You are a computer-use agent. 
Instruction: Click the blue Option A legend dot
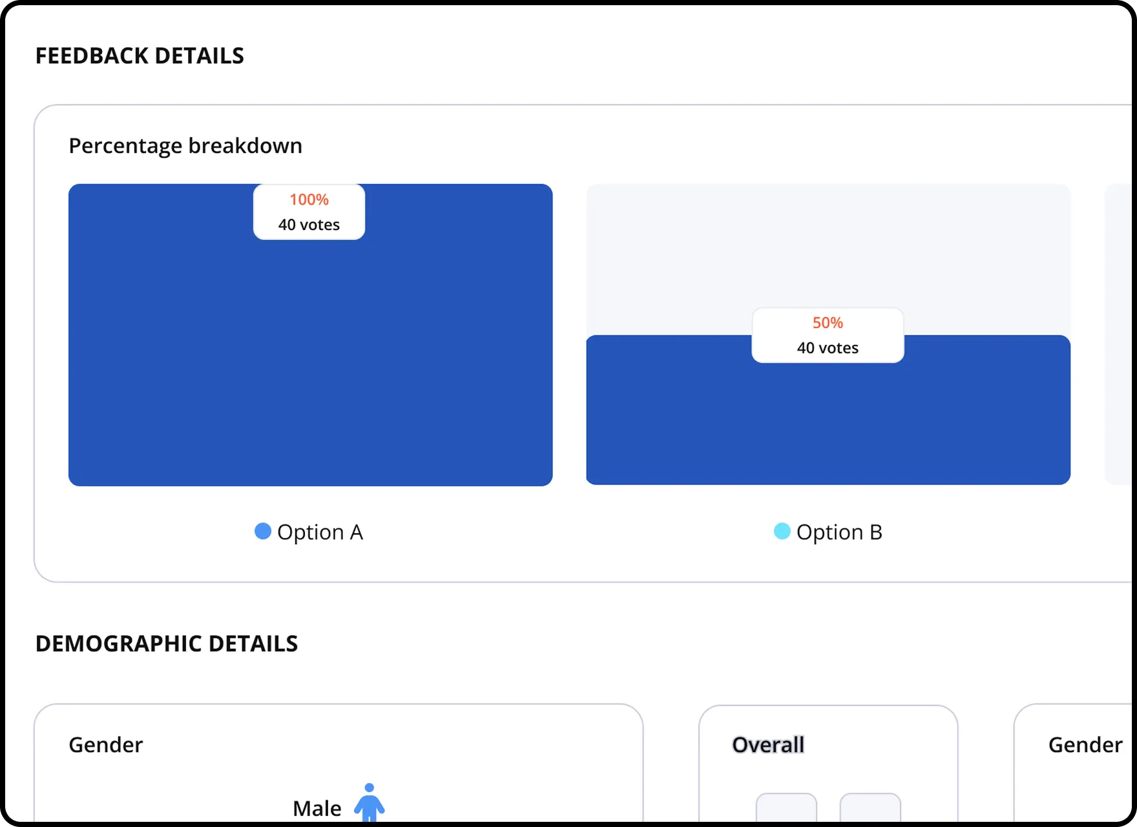point(263,531)
